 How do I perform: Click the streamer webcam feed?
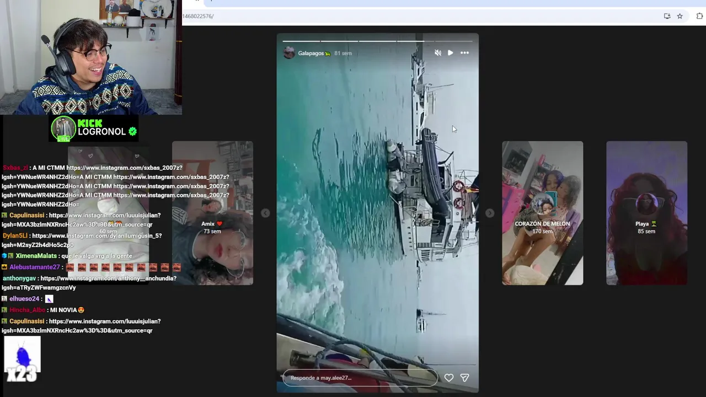point(91,57)
